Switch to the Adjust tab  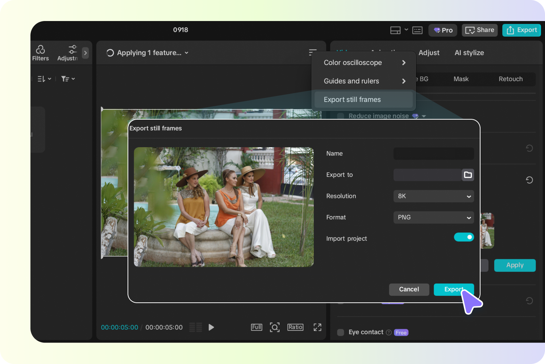tap(429, 53)
